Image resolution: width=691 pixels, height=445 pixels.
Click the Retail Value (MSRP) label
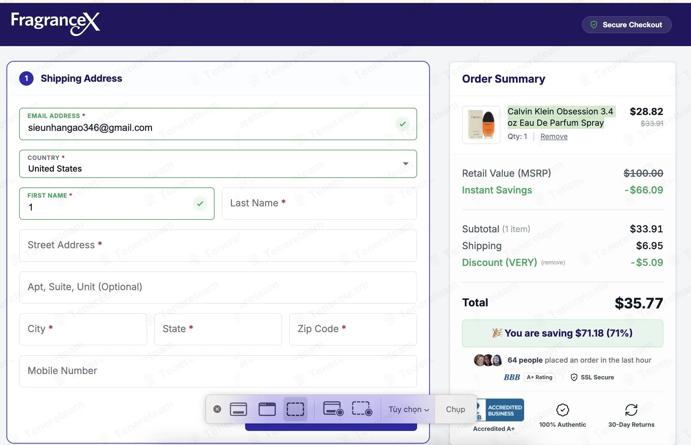tap(507, 173)
